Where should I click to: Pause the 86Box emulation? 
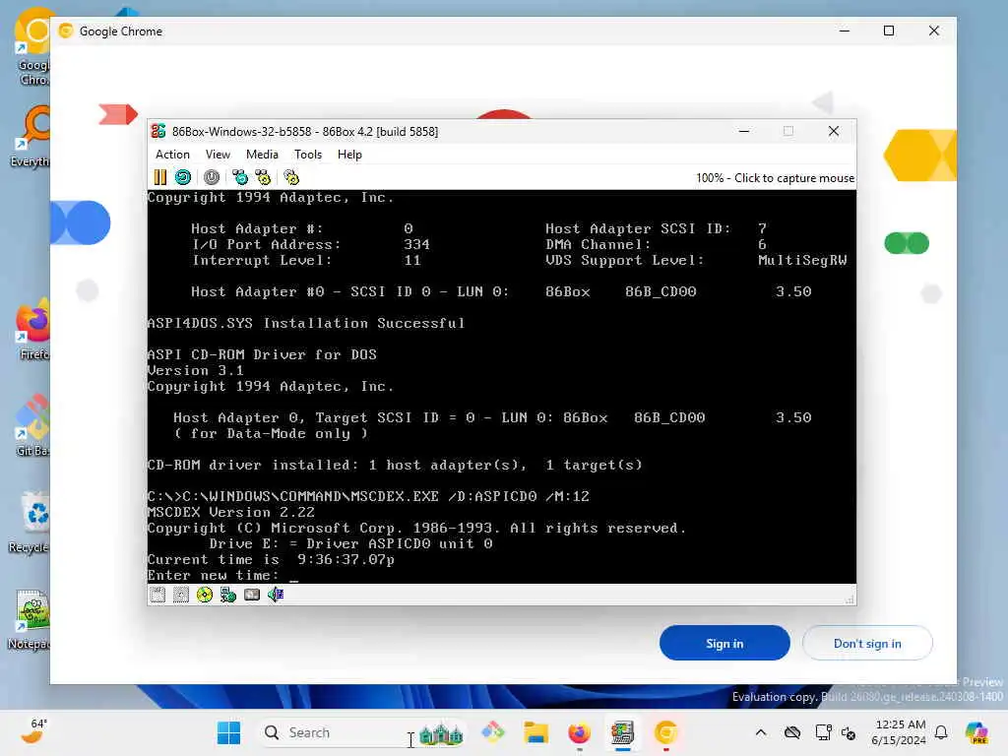[x=160, y=177]
